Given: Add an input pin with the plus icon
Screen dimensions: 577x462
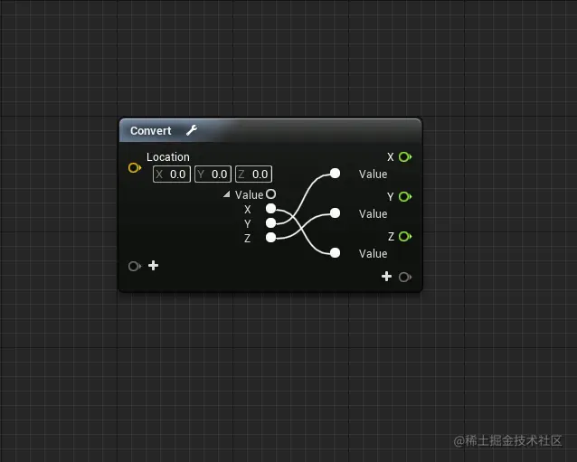Looking at the screenshot, I should (154, 265).
